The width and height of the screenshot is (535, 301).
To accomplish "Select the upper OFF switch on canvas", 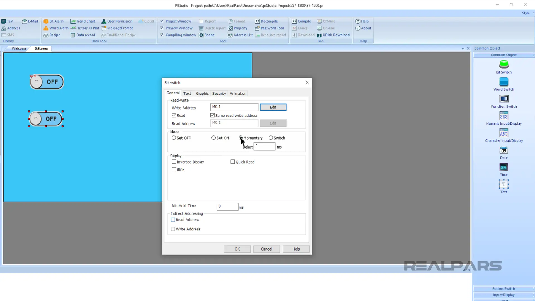I will (x=47, y=82).
